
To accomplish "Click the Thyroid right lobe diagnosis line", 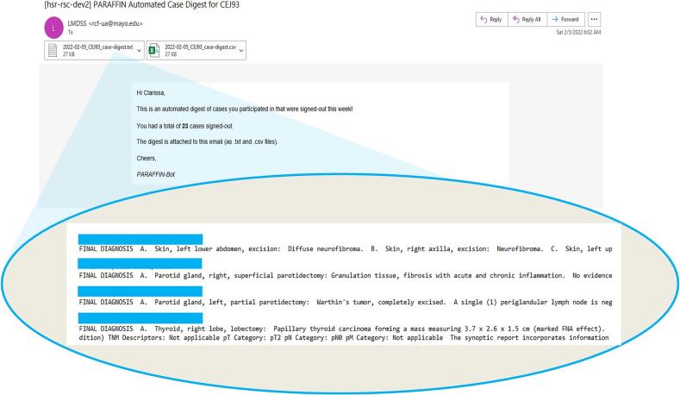I will pyautogui.click(x=342, y=329).
